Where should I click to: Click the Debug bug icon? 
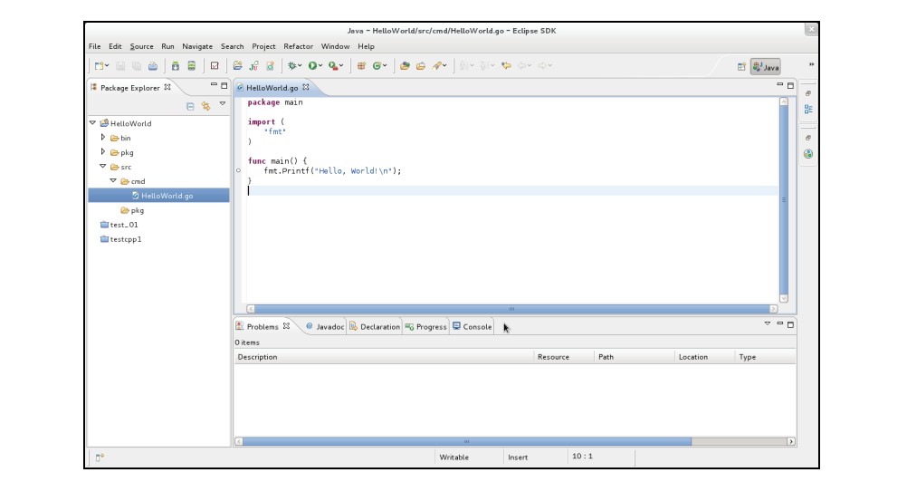(x=292, y=66)
